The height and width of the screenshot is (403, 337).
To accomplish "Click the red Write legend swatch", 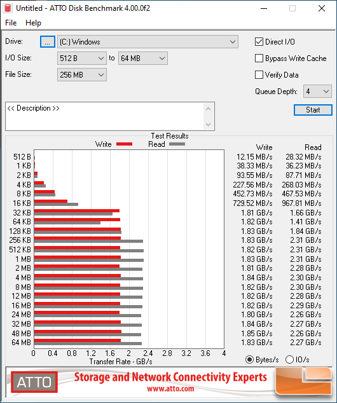I will click(125, 144).
